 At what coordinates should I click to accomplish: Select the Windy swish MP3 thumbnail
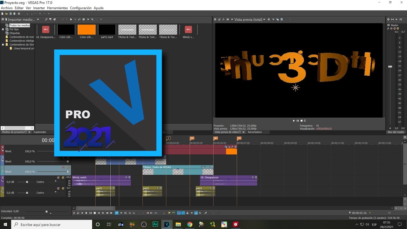[x=188, y=30]
